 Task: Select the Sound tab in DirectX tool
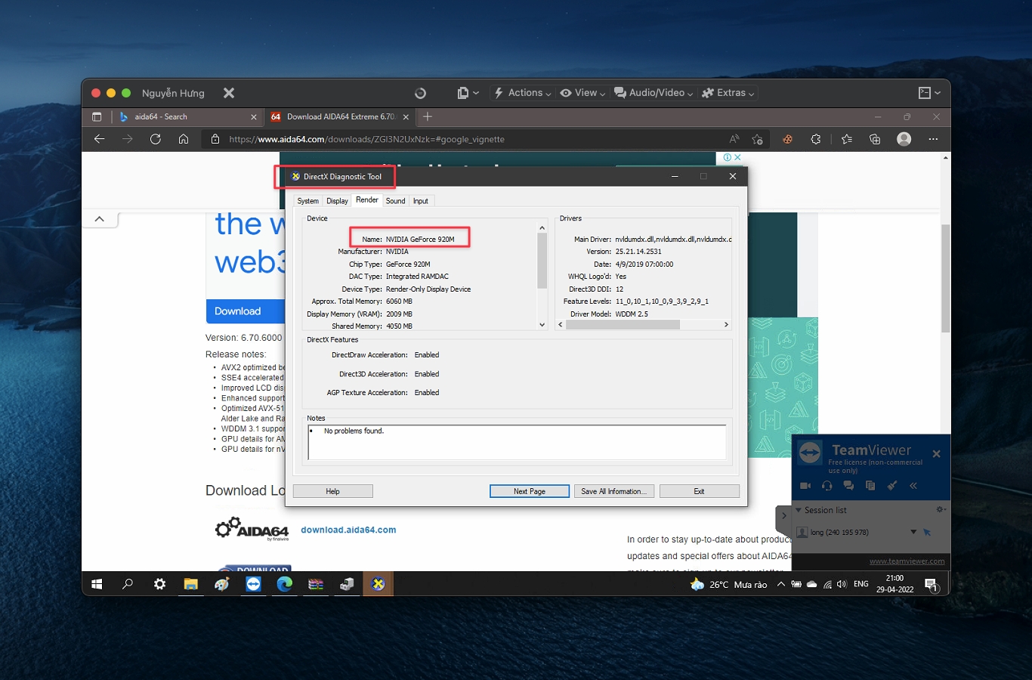(x=395, y=201)
